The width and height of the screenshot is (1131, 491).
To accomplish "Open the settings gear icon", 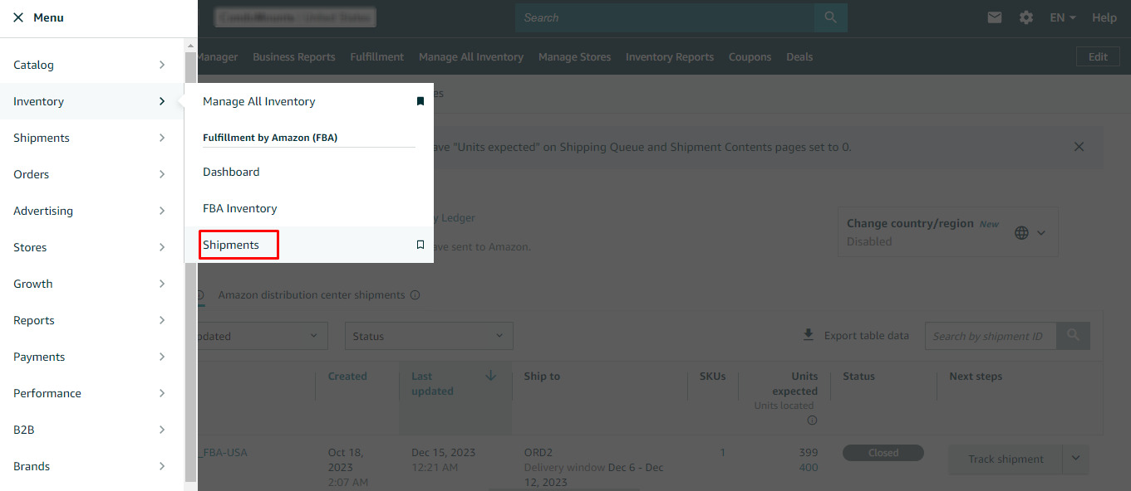I will tap(1026, 17).
